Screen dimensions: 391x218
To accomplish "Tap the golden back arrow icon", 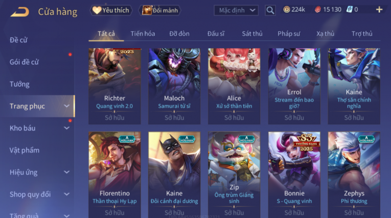I will (x=20, y=12).
